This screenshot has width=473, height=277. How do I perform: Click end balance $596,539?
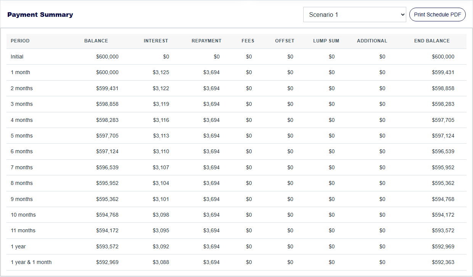443,151
